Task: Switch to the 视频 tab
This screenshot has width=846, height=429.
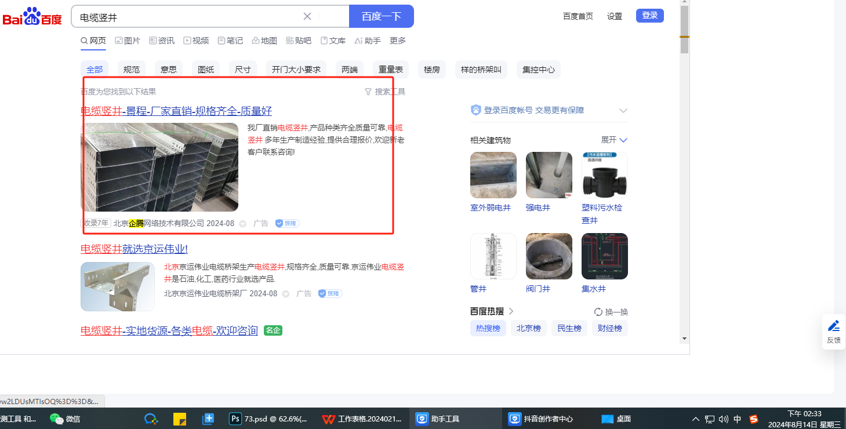Action: [x=196, y=41]
